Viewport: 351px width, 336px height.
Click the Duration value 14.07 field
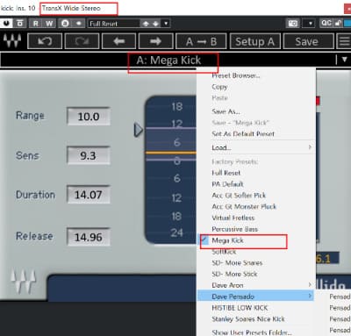pyautogui.click(x=89, y=195)
